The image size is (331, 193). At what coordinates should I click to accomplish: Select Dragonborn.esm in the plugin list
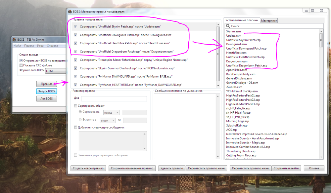tap(237, 61)
